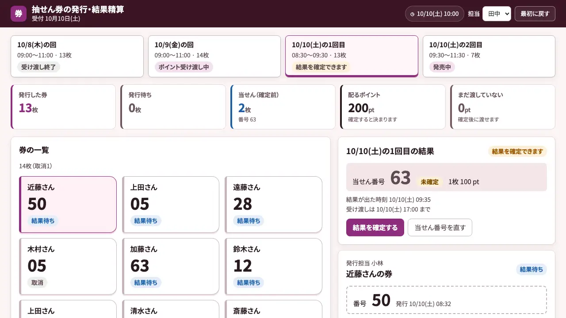
Task: Click the 最初に戻す button
Action: (535, 14)
